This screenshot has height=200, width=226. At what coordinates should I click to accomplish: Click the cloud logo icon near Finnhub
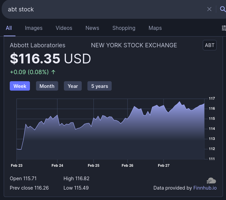[212, 181]
